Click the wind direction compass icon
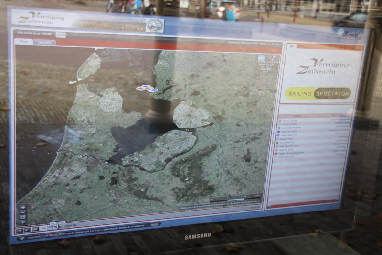This screenshot has height=255, width=382. coord(273,58)
